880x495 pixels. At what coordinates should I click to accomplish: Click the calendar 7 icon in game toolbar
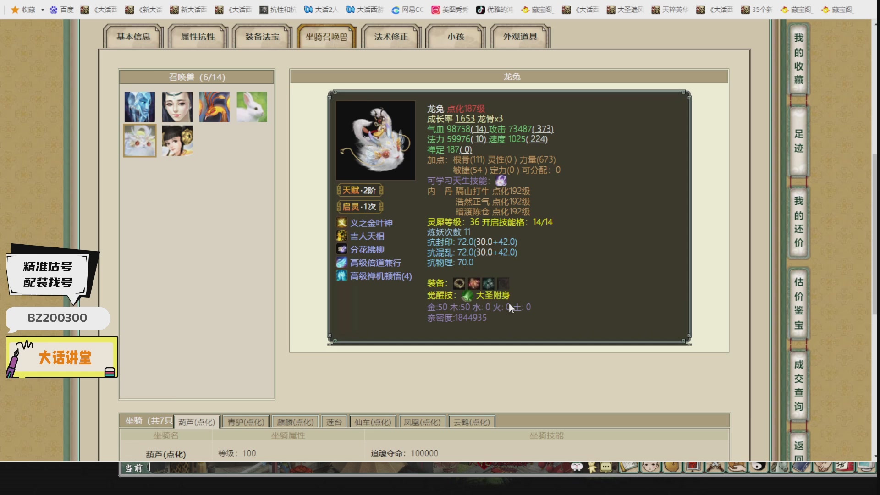pyautogui.click(x=693, y=467)
